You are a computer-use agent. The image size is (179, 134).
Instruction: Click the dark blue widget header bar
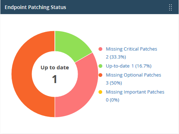click(89, 7)
